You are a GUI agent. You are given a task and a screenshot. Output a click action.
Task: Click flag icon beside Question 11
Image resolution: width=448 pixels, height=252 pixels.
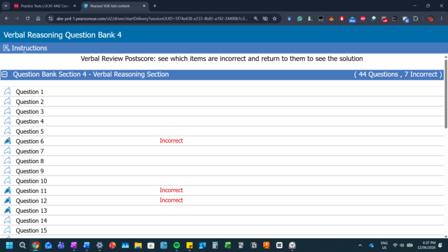(x=7, y=190)
